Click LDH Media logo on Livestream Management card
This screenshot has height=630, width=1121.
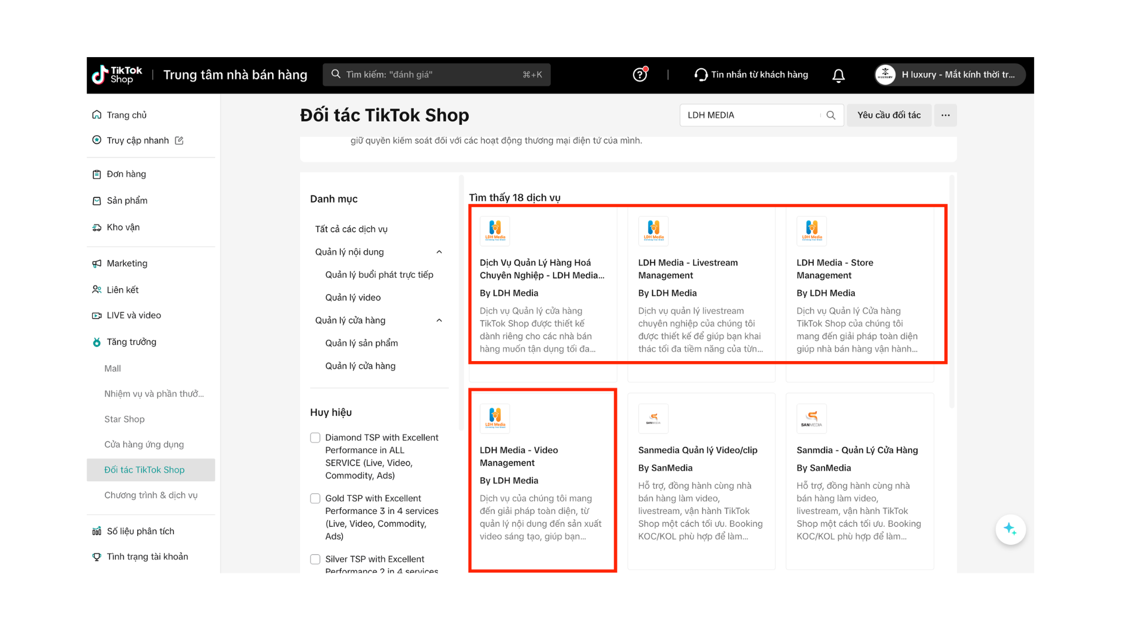tap(653, 231)
